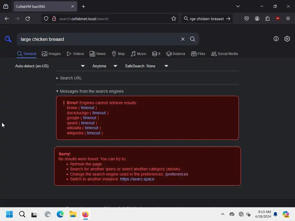
Task: Open the Auto-detect (en-US) language dropdown
Action: coord(50,66)
